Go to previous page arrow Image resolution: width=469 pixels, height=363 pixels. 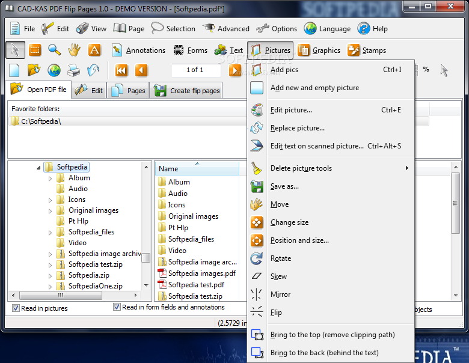(141, 70)
